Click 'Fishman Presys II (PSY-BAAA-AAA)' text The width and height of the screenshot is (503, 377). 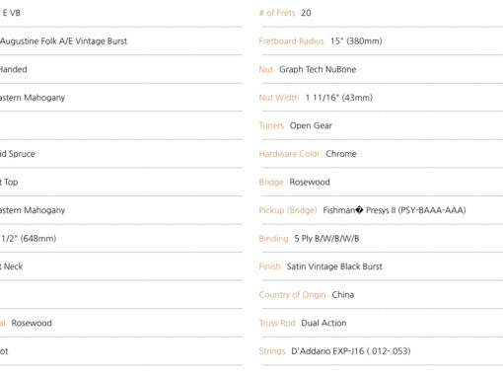[395, 210]
